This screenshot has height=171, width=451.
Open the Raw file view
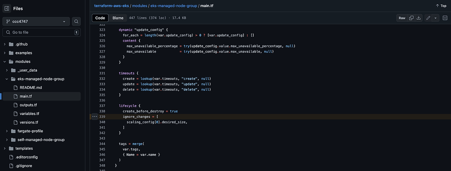[402, 18]
